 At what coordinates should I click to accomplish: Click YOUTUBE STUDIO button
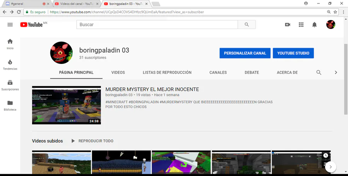click(293, 53)
